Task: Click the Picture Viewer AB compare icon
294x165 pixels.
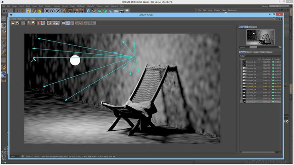Action: 64,23
